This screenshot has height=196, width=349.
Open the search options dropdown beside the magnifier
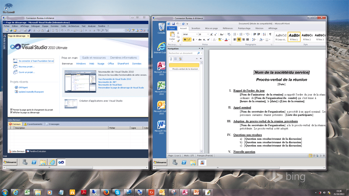[x=202, y=53]
